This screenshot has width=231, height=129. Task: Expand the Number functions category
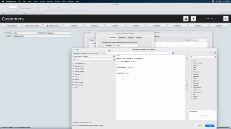pyautogui.click(x=191, y=65)
